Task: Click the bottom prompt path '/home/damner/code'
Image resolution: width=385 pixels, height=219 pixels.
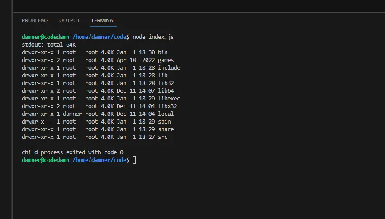Action: point(100,160)
